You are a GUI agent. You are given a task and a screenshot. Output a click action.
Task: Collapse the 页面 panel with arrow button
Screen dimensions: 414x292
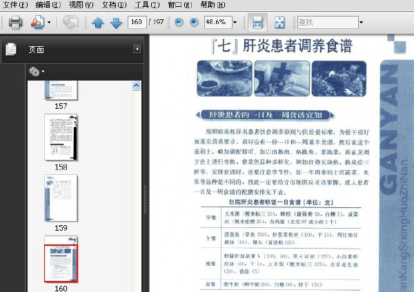pos(137,49)
